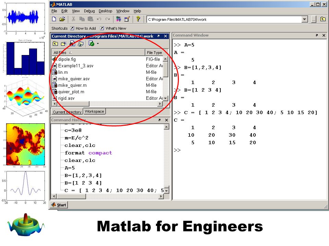
Task: Undock the Current Directory panel
Action: point(158,36)
